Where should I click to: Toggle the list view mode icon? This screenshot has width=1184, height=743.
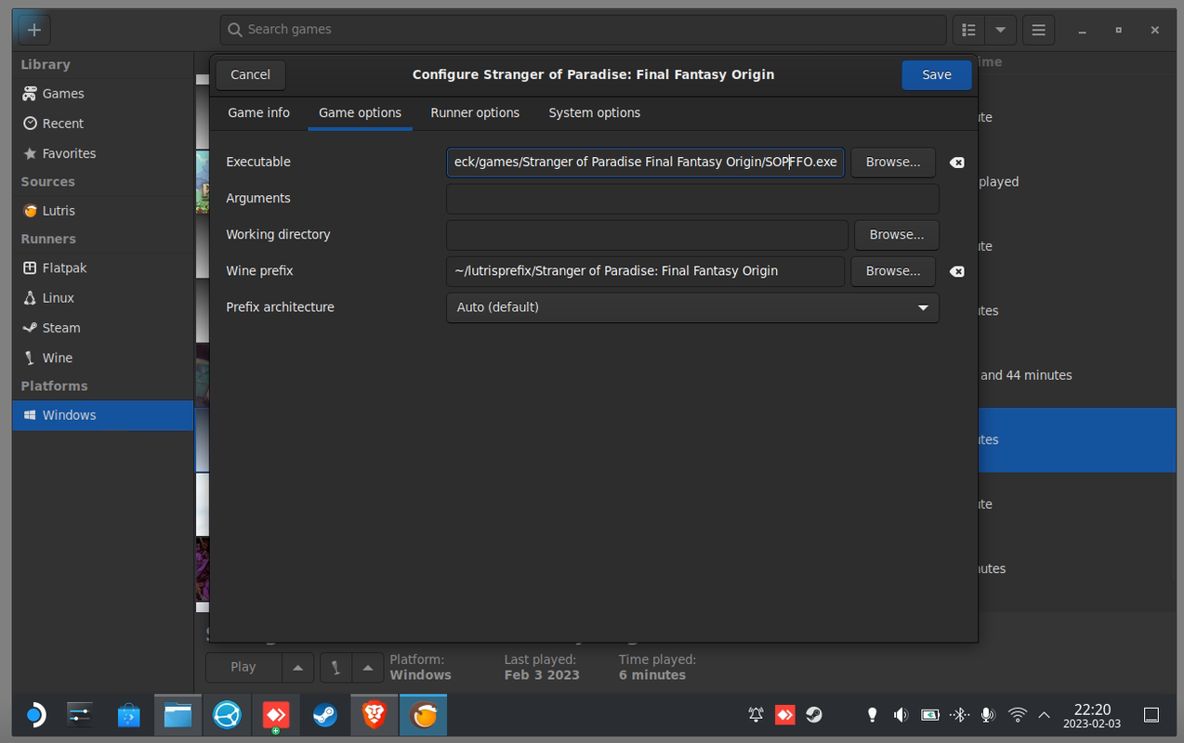tap(968, 30)
